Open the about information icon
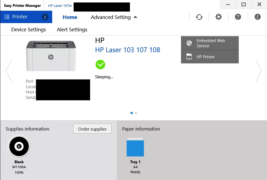Screen dimensions: 267x180 click(x=257, y=17)
